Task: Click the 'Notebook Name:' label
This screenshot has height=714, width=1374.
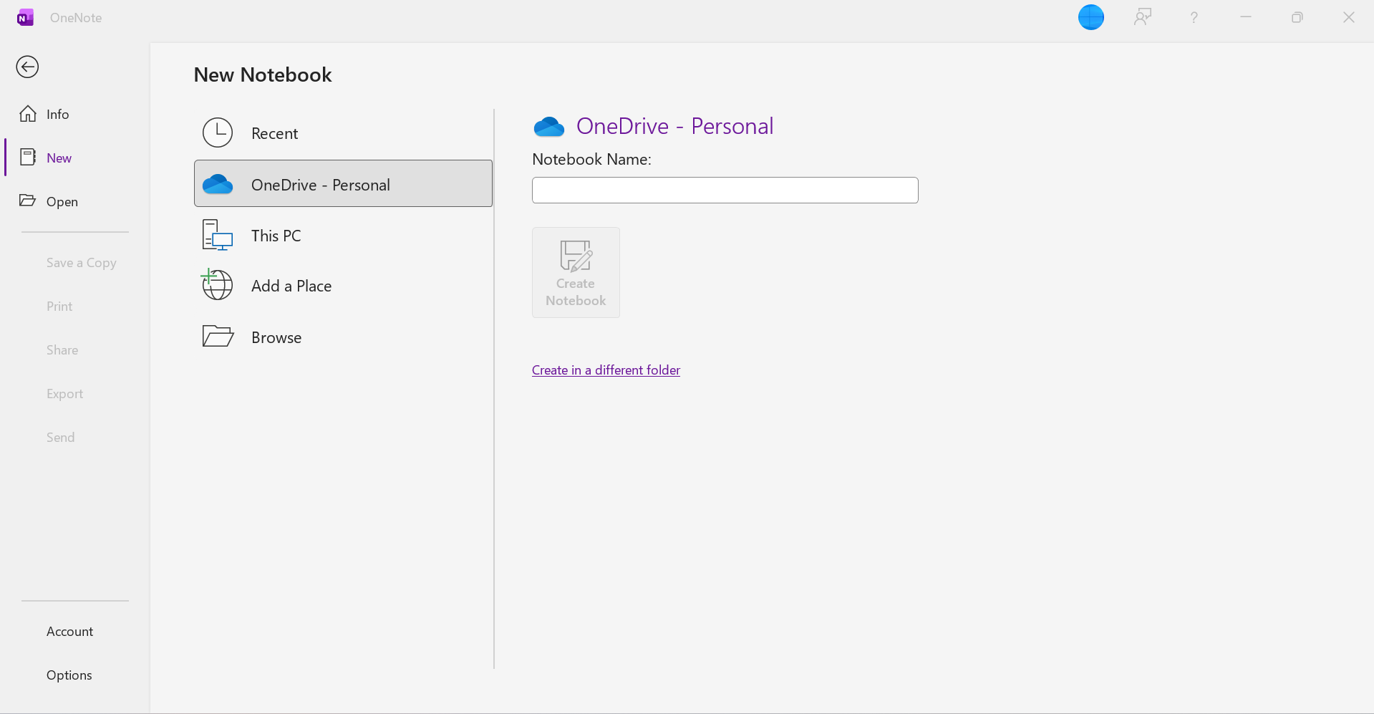Action: (591, 159)
